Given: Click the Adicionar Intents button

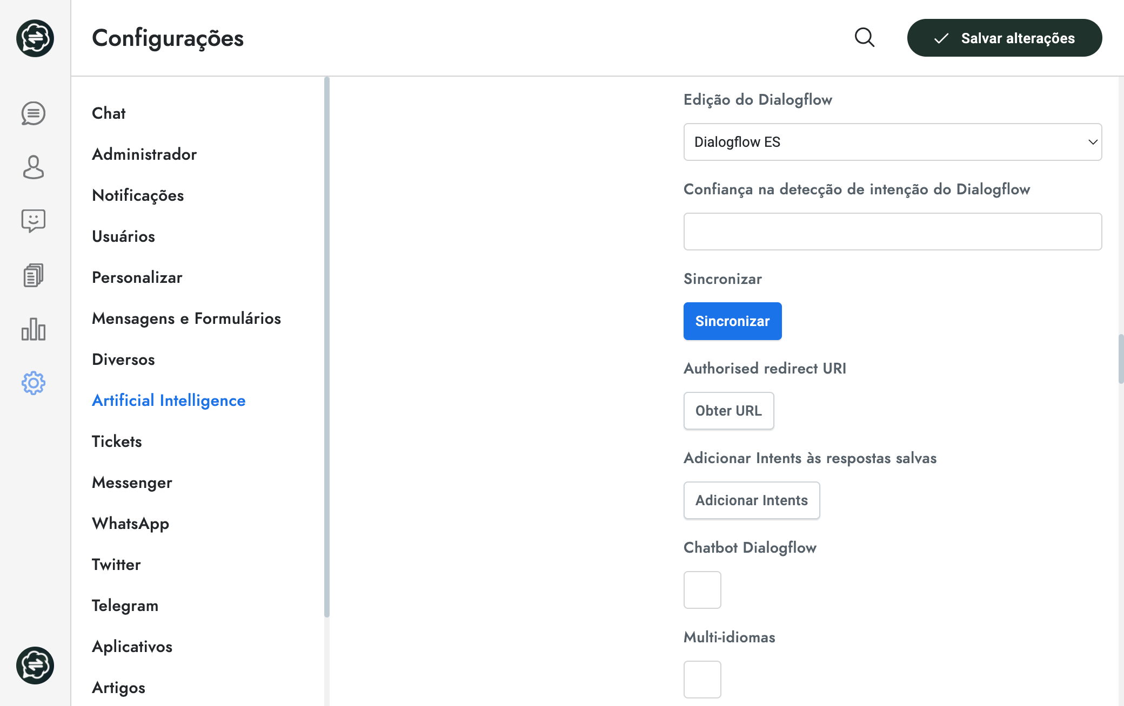Looking at the screenshot, I should coord(752,500).
